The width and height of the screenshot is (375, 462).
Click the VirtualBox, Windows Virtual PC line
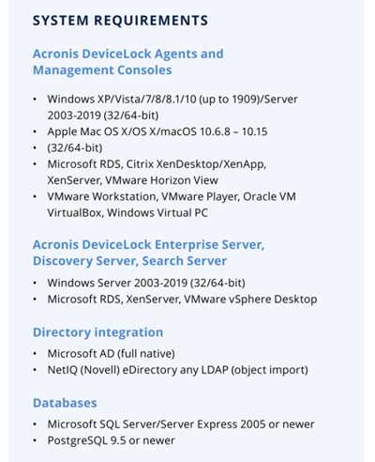pos(127,213)
